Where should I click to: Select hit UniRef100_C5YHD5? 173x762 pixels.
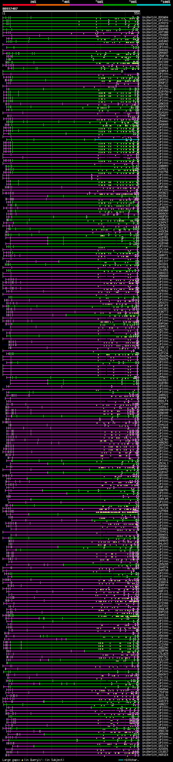[155, 35]
